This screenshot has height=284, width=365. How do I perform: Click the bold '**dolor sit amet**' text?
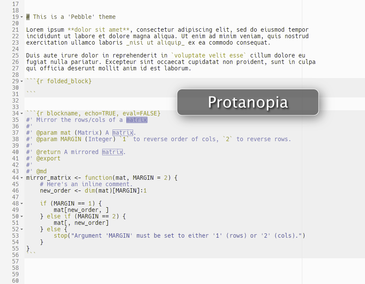click(98, 30)
